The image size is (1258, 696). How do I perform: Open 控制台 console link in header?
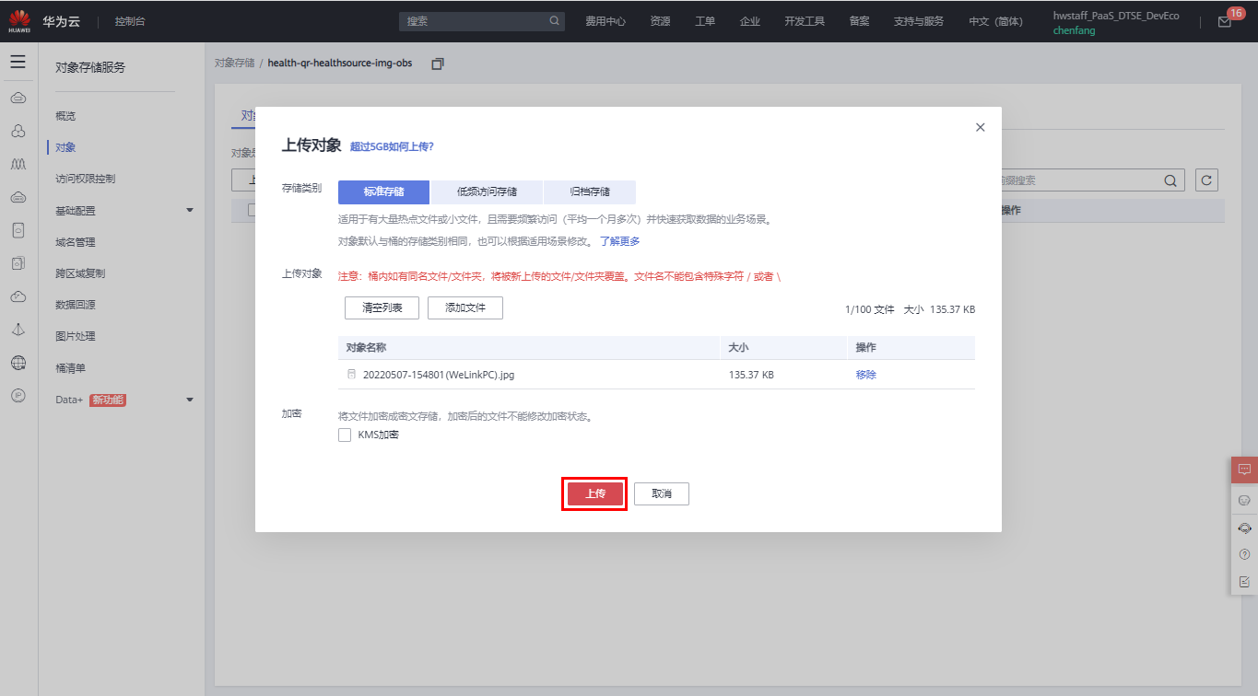click(130, 21)
